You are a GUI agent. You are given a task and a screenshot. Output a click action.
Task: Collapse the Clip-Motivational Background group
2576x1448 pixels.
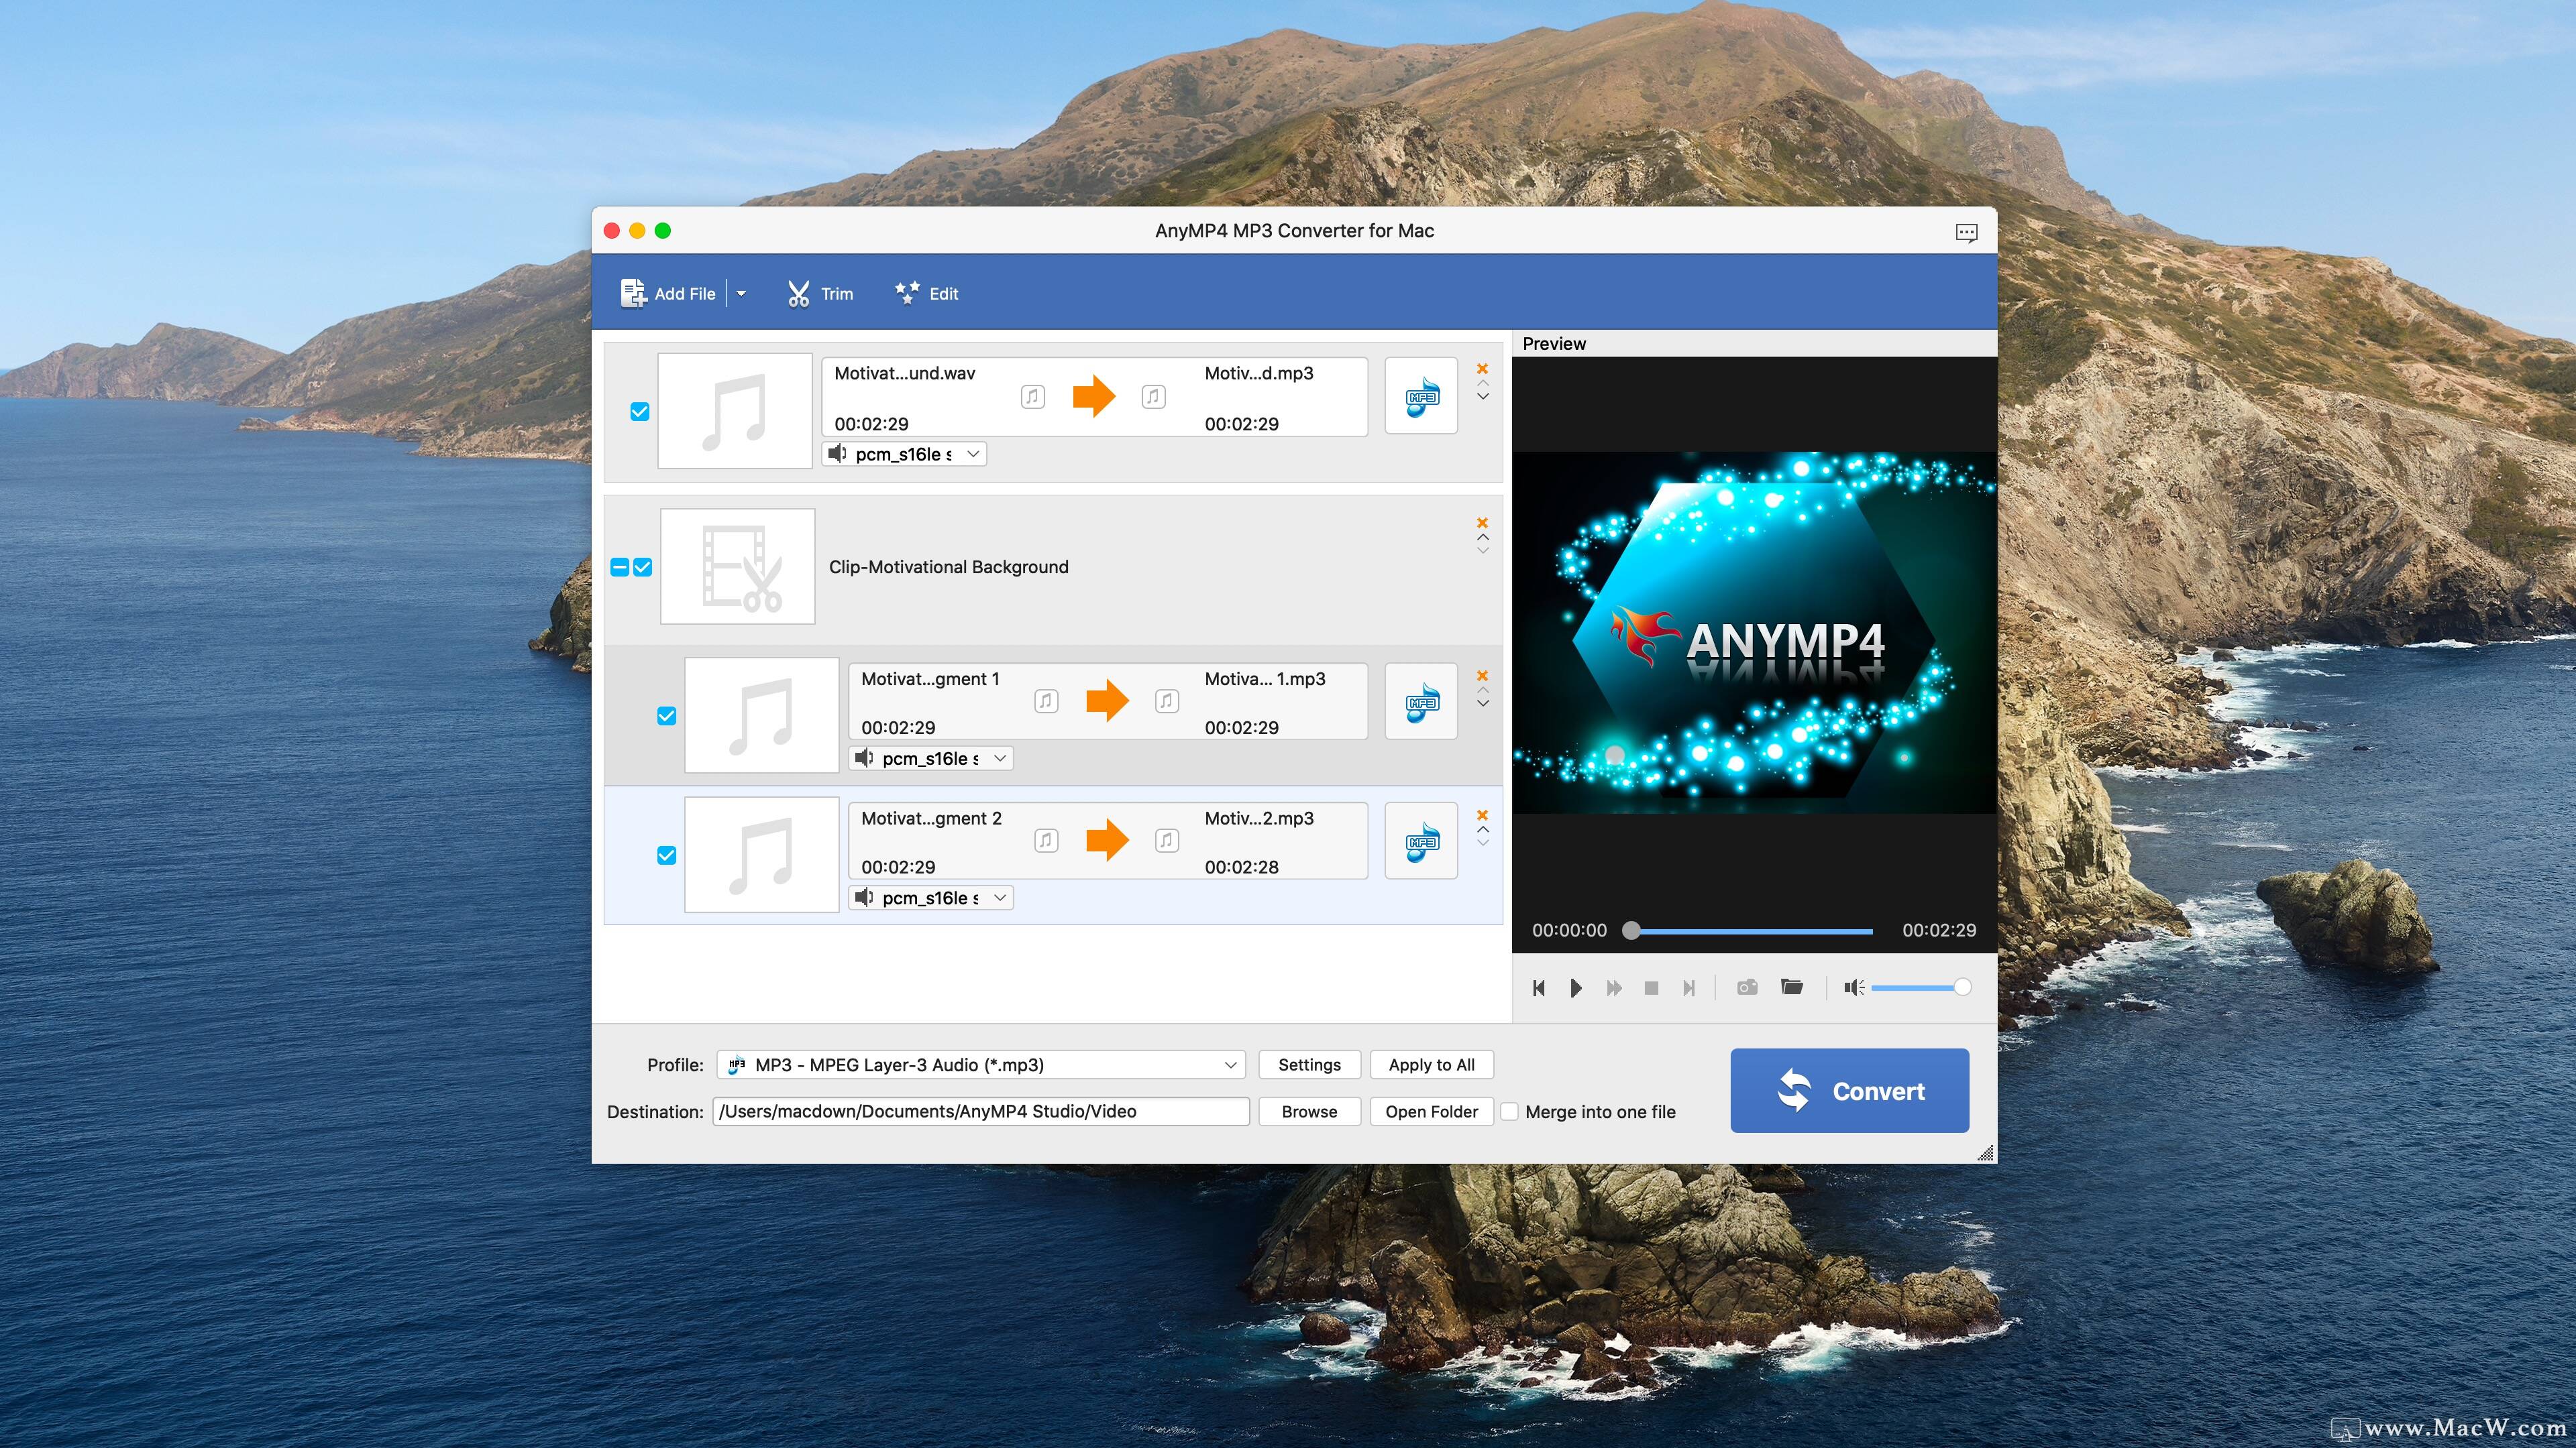tap(619, 568)
